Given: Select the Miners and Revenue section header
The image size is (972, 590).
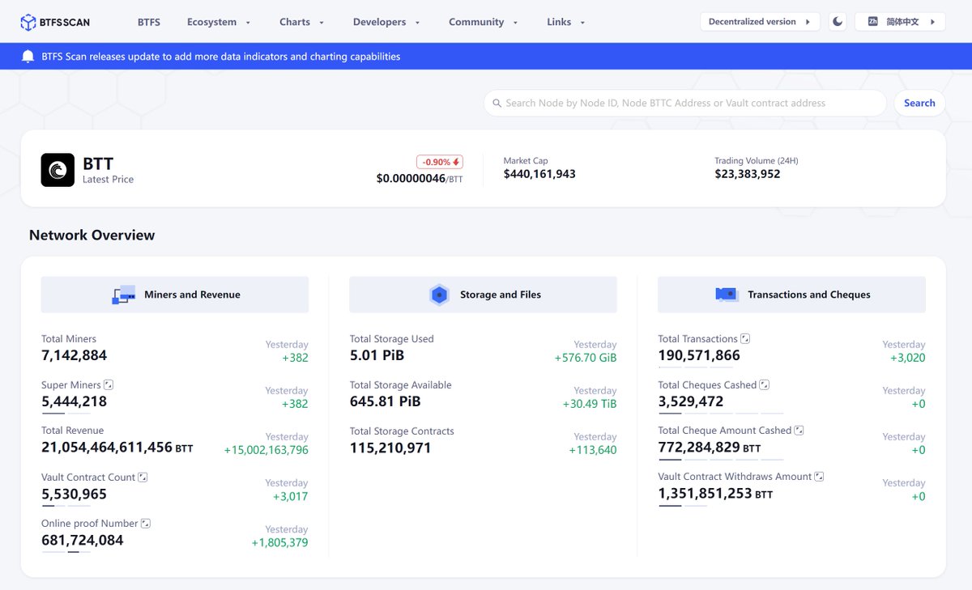Looking at the screenshot, I should click(175, 295).
